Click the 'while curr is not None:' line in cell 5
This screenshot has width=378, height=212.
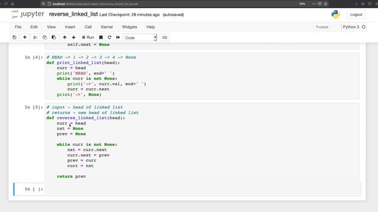87,144
